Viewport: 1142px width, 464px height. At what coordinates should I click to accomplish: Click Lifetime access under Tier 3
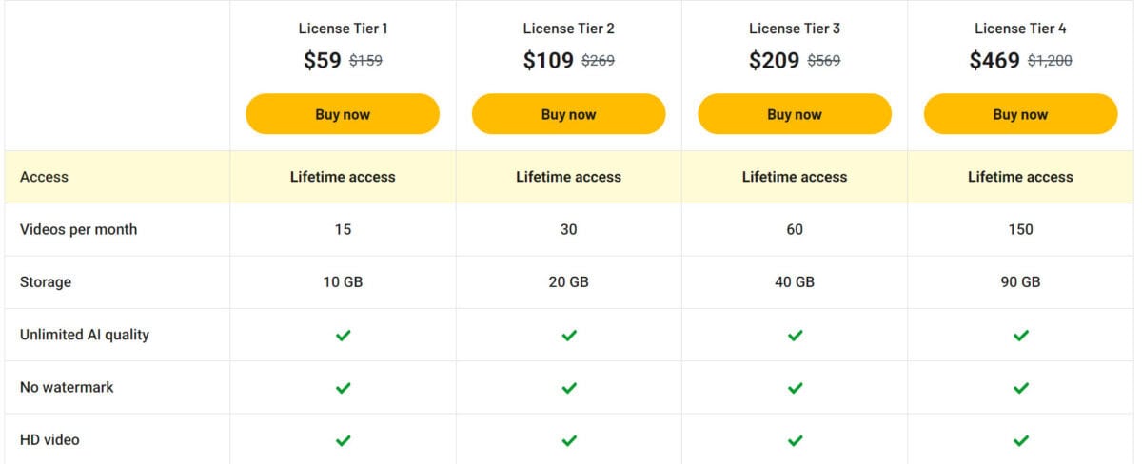[x=795, y=177]
